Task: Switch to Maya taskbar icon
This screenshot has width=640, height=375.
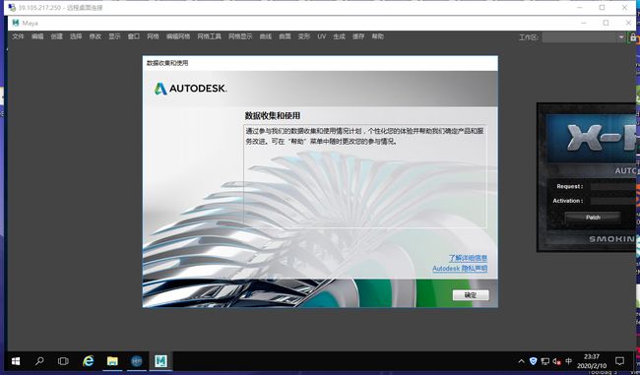Action: click(160, 361)
